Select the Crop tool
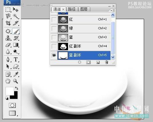Screen dimensions: 153x122 pos(8,23)
